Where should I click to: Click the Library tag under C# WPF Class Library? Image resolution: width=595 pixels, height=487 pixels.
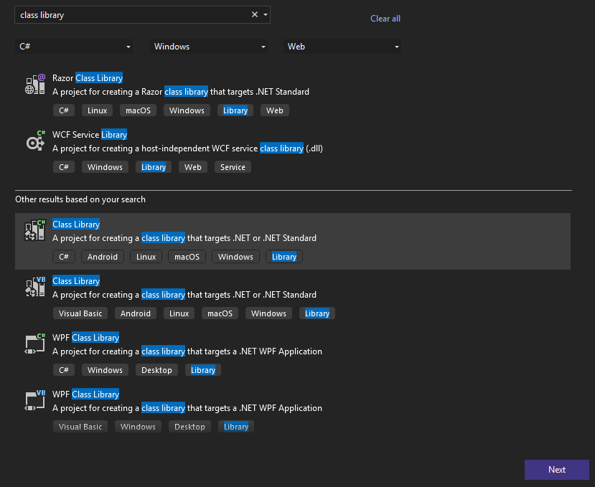pyautogui.click(x=203, y=370)
